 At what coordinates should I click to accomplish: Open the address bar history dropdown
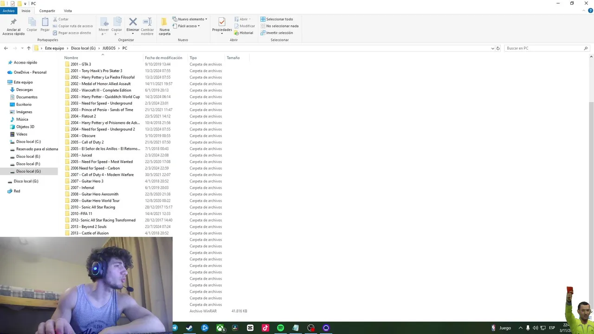click(492, 48)
